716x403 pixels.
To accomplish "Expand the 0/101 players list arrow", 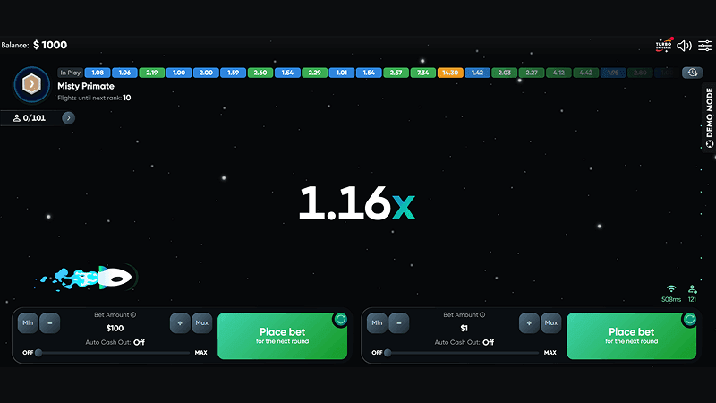I will tap(68, 117).
